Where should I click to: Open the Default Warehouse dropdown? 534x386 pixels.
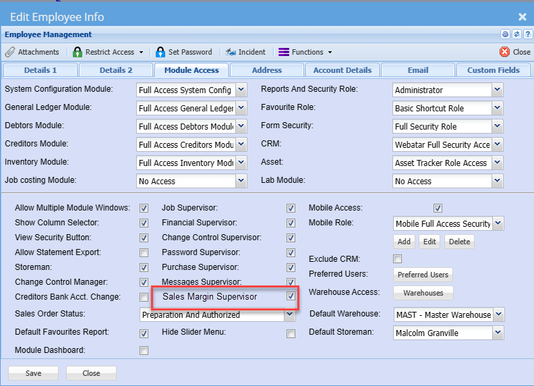498,314
